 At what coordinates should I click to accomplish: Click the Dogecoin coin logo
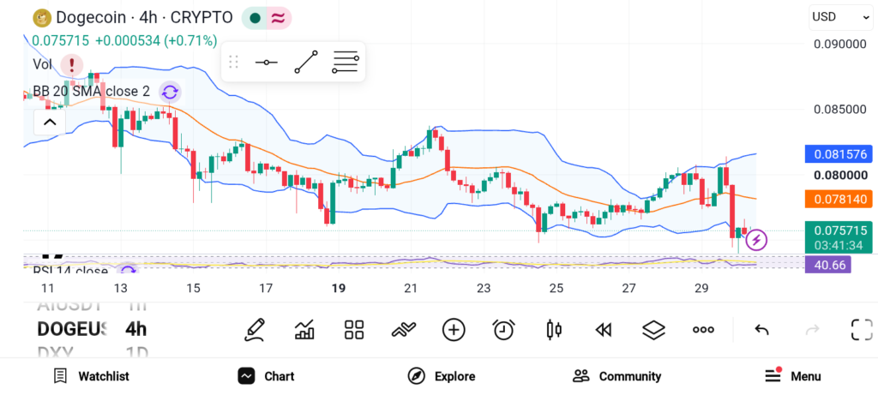coord(42,18)
